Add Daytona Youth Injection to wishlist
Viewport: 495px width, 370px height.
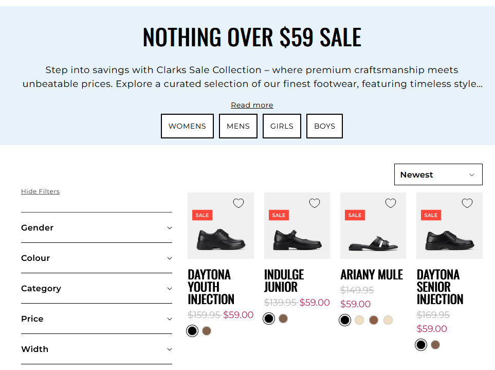click(239, 203)
